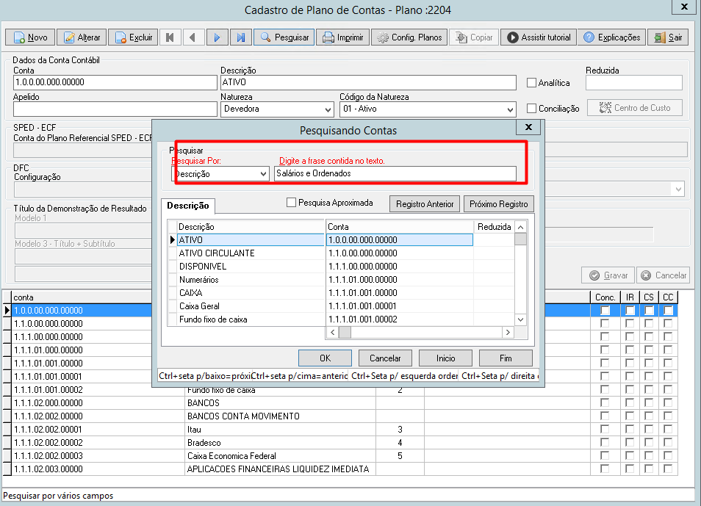Click the Registro Anterior button

pyautogui.click(x=425, y=204)
